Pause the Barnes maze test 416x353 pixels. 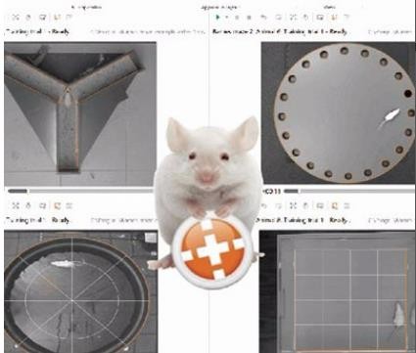click(237, 17)
